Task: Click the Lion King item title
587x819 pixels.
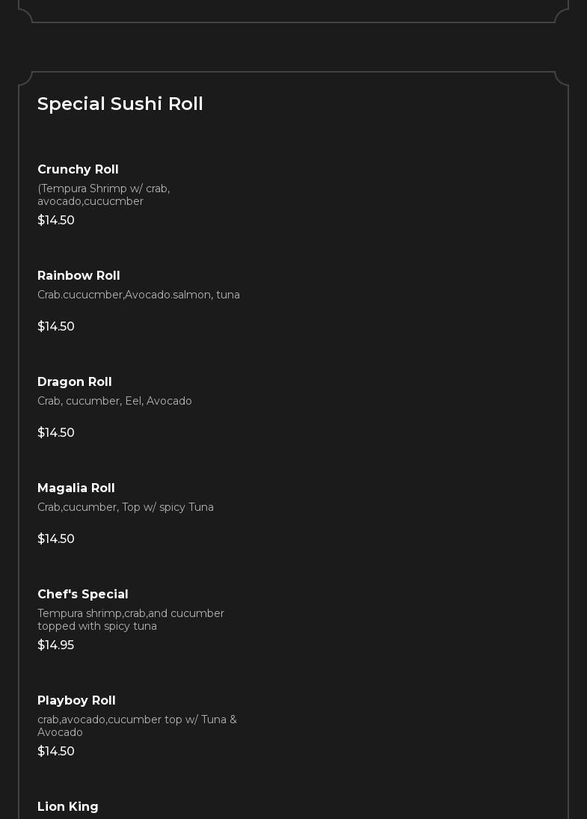Action: [x=68, y=807]
